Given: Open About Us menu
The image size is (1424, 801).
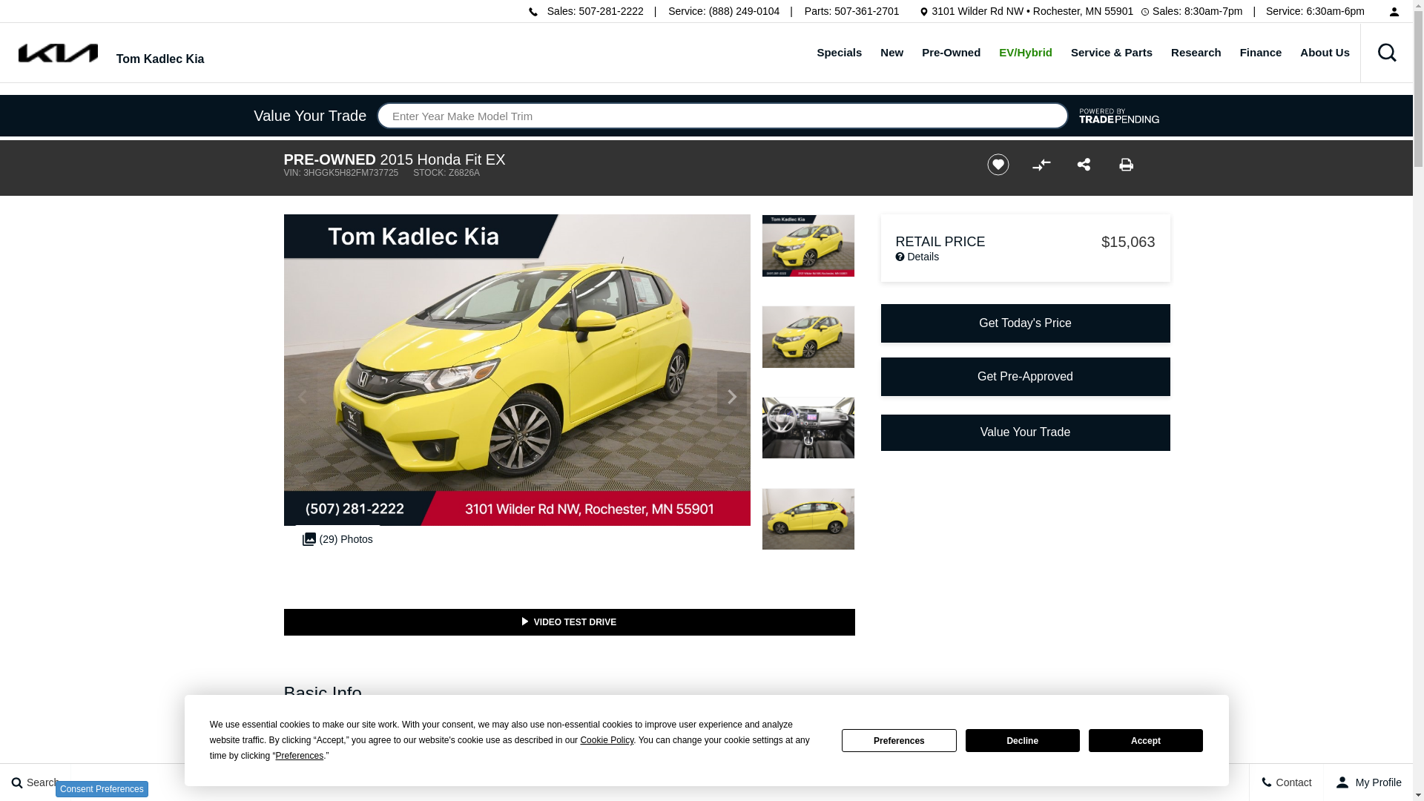Looking at the screenshot, I should tap(1325, 53).
